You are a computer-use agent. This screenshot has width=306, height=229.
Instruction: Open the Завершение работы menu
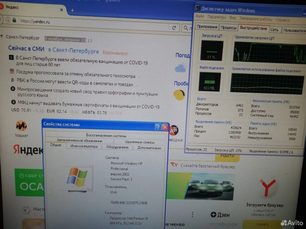(x=256, y=19)
